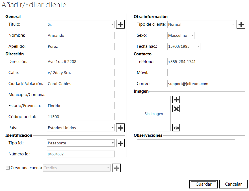Open the Fecha nac. date picker
The image size is (249, 191).
(x=198, y=46)
